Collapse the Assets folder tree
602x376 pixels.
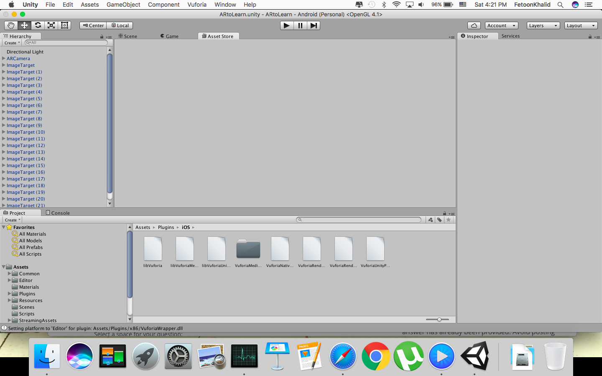(4, 267)
